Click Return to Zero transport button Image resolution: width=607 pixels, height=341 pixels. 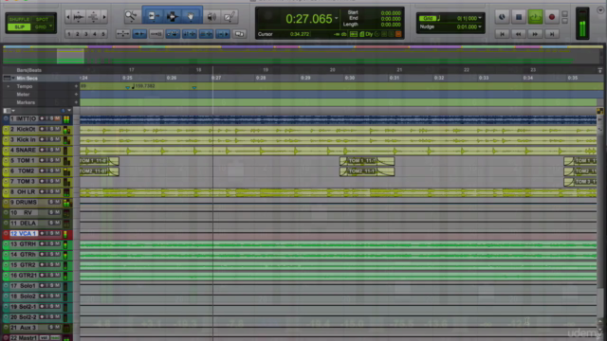point(502,34)
